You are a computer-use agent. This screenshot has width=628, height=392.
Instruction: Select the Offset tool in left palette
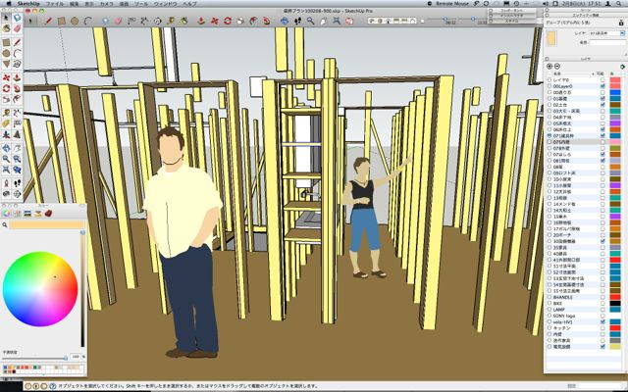click(17, 99)
